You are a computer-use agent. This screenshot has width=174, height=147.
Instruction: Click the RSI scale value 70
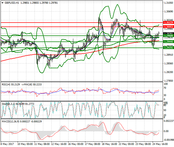click(165, 88)
